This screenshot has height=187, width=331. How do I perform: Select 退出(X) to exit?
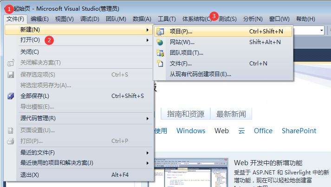pos(78,175)
